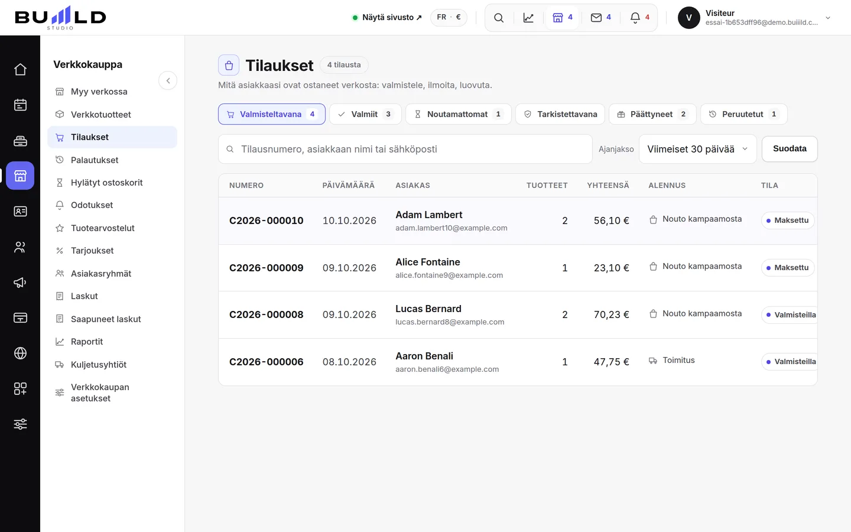The width and height of the screenshot is (851, 532).
Task: Switch to the Peruutetut tab
Action: click(744, 114)
